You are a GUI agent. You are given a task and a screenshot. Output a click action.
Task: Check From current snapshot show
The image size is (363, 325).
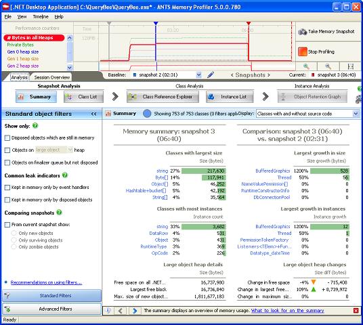click(x=7, y=225)
